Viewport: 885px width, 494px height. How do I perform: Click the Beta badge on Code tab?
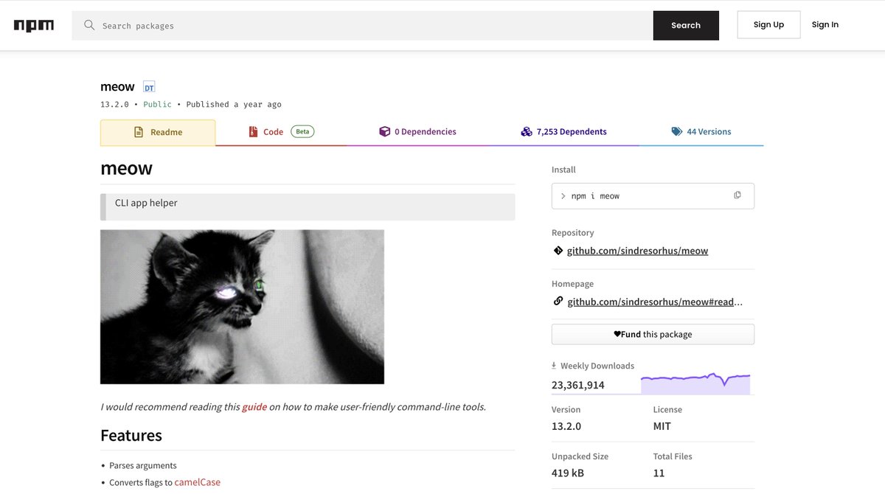click(302, 131)
